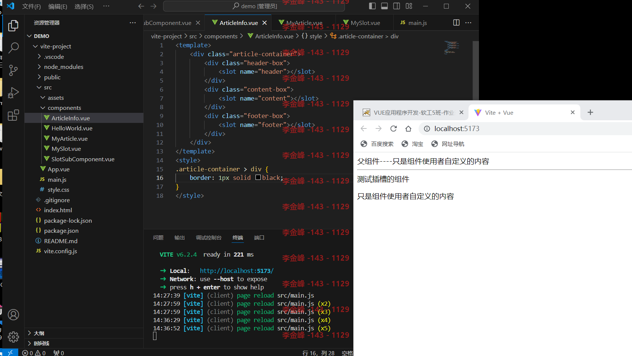This screenshot has width=632, height=356.
Task: Click the editor minimap preview
Action: click(452, 48)
